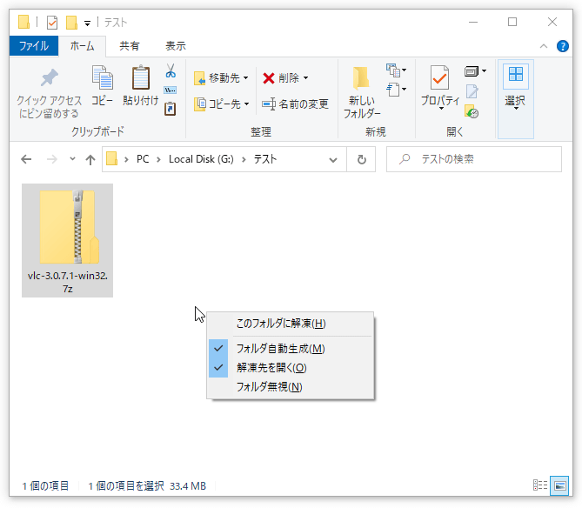This screenshot has height=508, width=582.
Task: Collapse the ribbon with the chevron
Action: 544,46
